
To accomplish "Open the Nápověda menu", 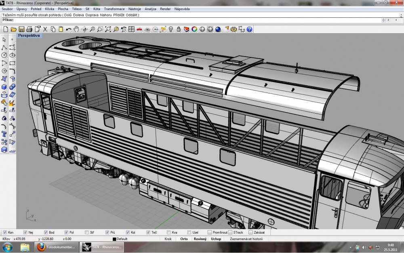I will click(x=182, y=9).
